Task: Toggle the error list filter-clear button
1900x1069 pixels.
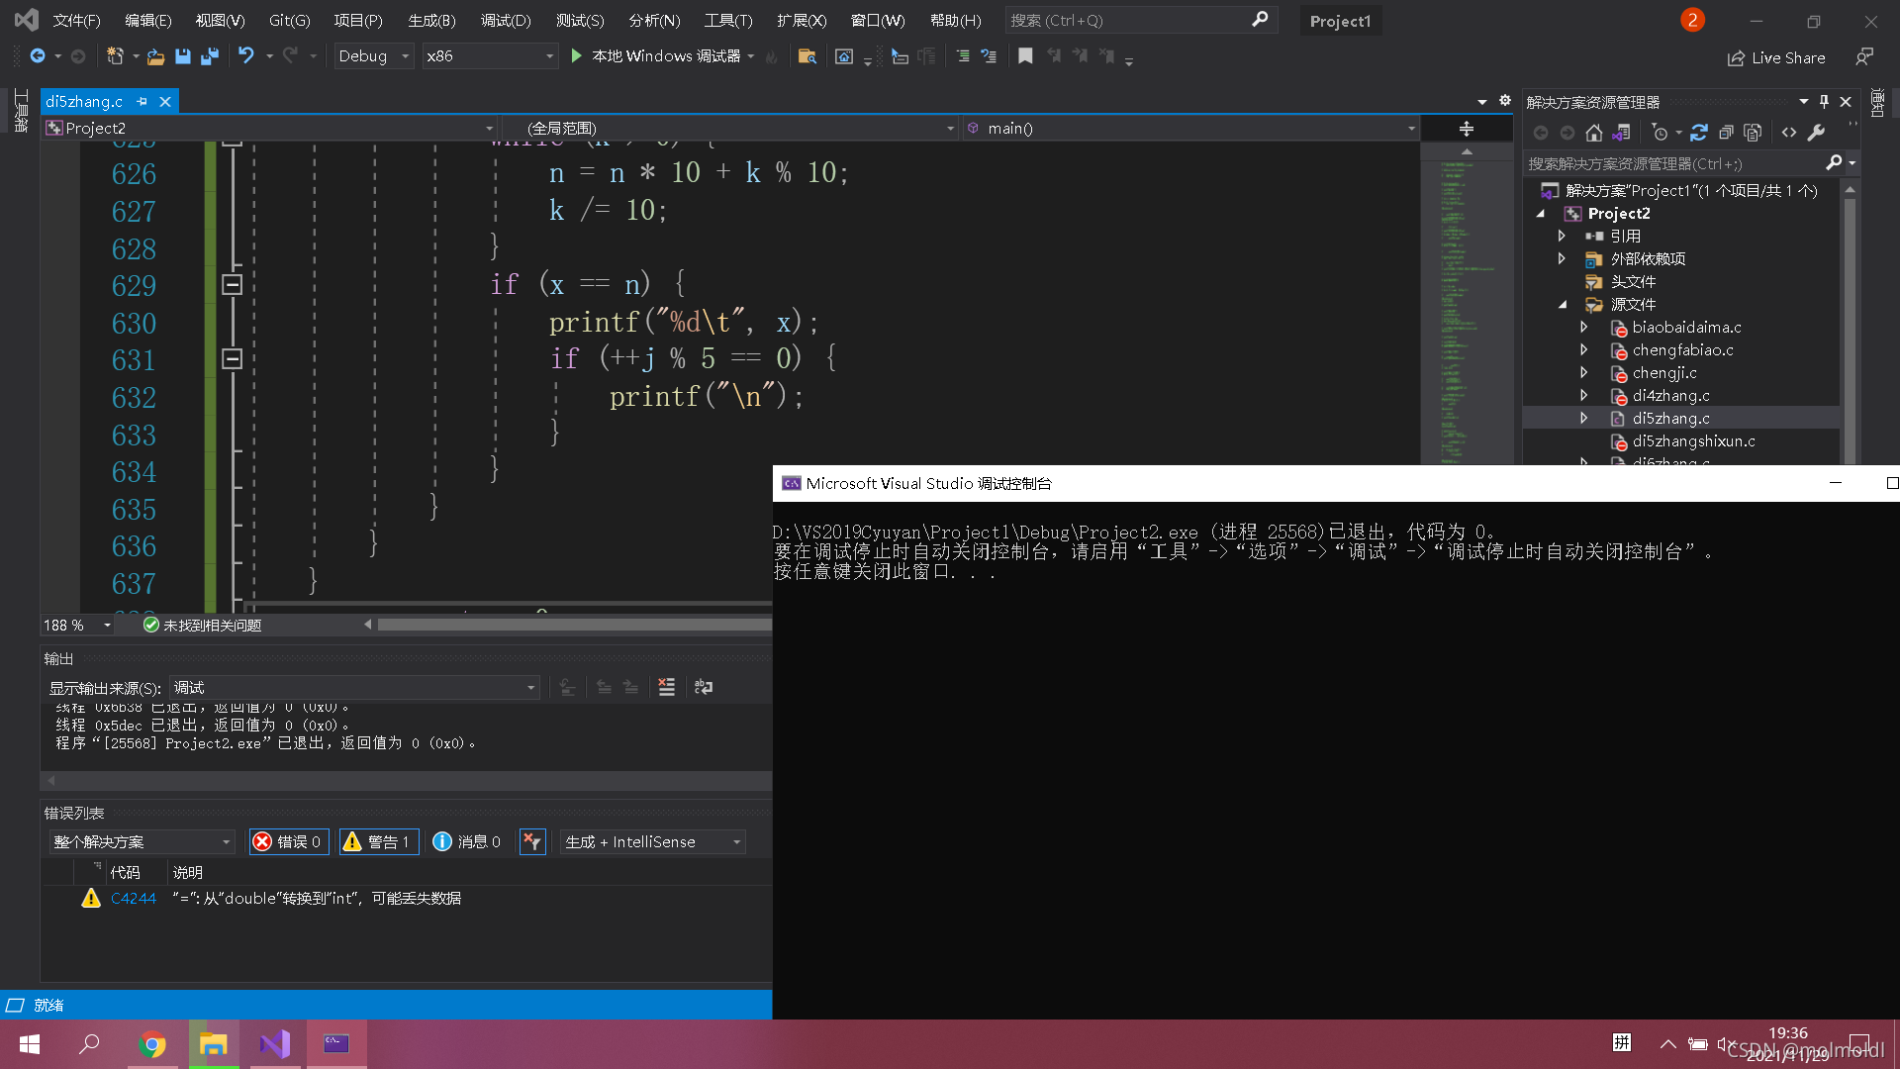Action: [532, 841]
